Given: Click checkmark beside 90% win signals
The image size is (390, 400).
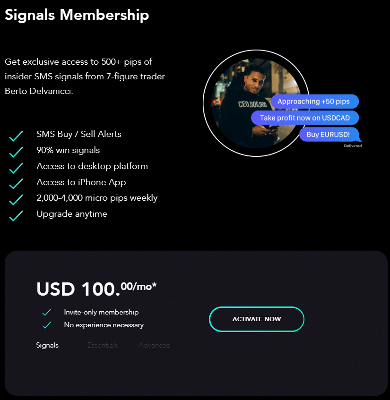Looking at the screenshot, I should click(x=16, y=152).
